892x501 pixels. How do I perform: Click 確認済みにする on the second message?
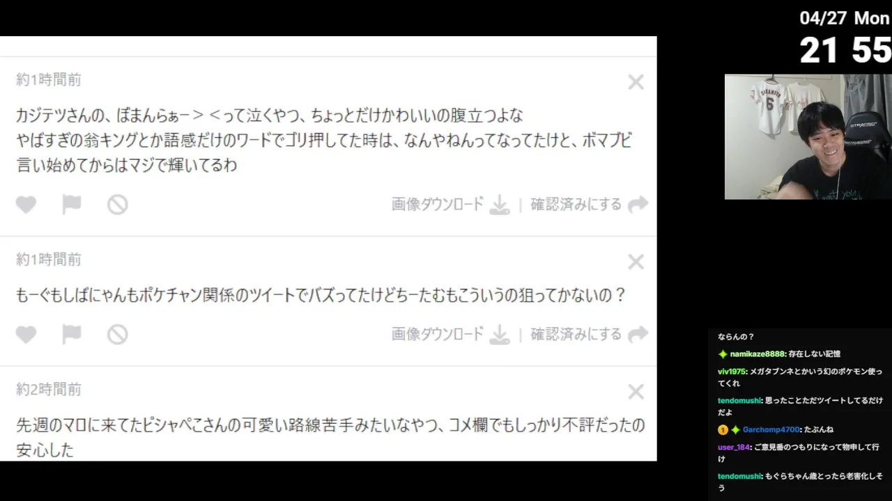576,335
